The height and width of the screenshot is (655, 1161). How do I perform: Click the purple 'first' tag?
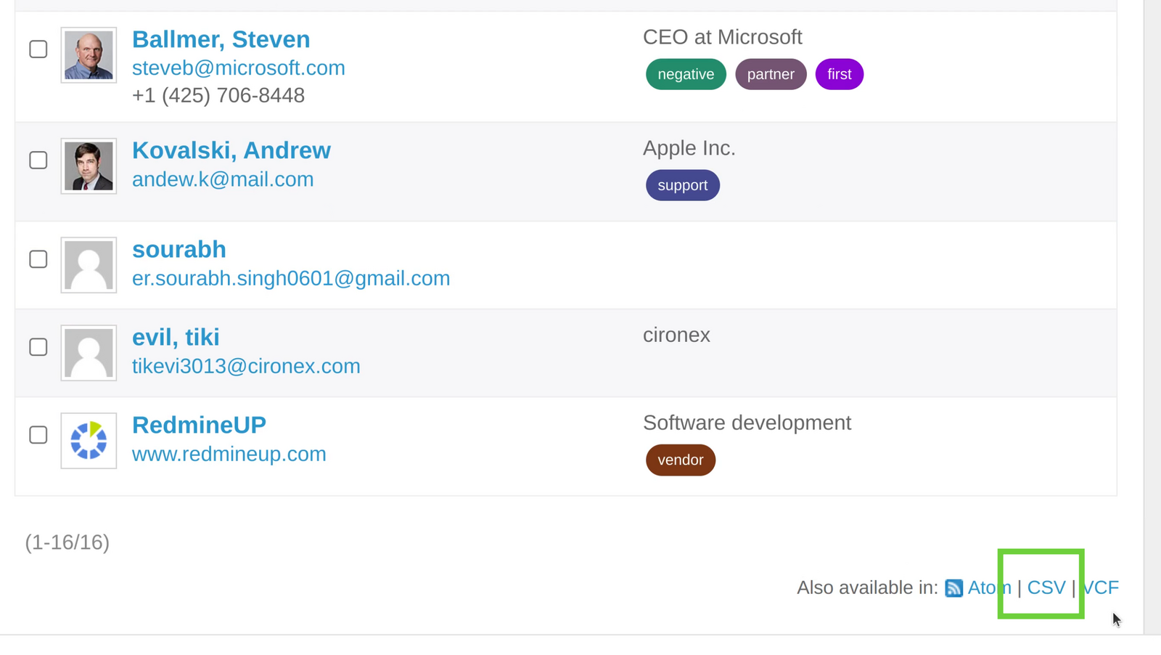point(839,73)
